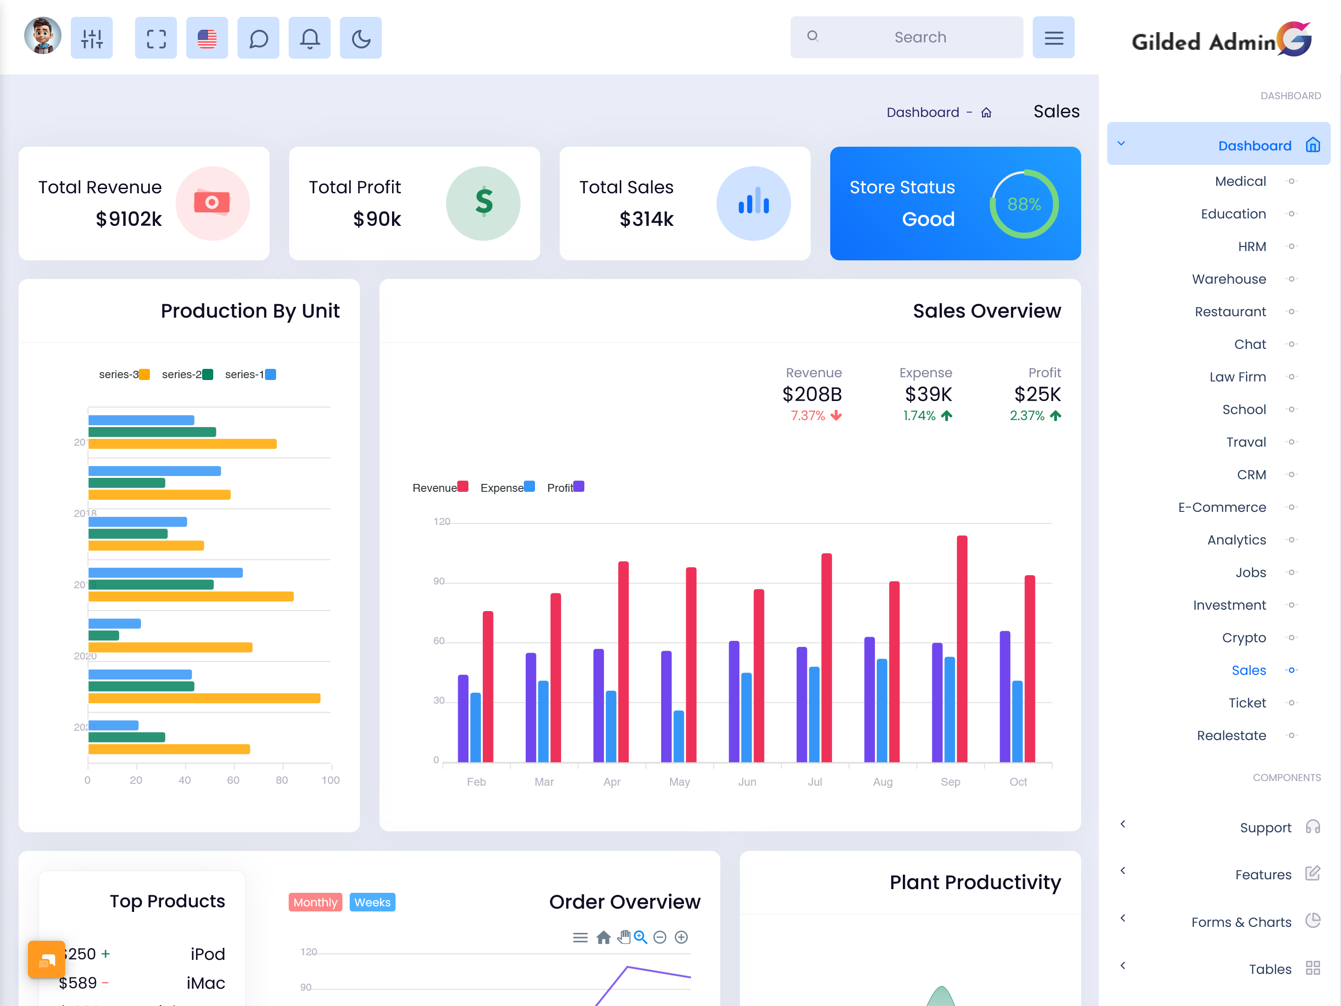Toggle series-2 legend in Production chart

click(187, 375)
